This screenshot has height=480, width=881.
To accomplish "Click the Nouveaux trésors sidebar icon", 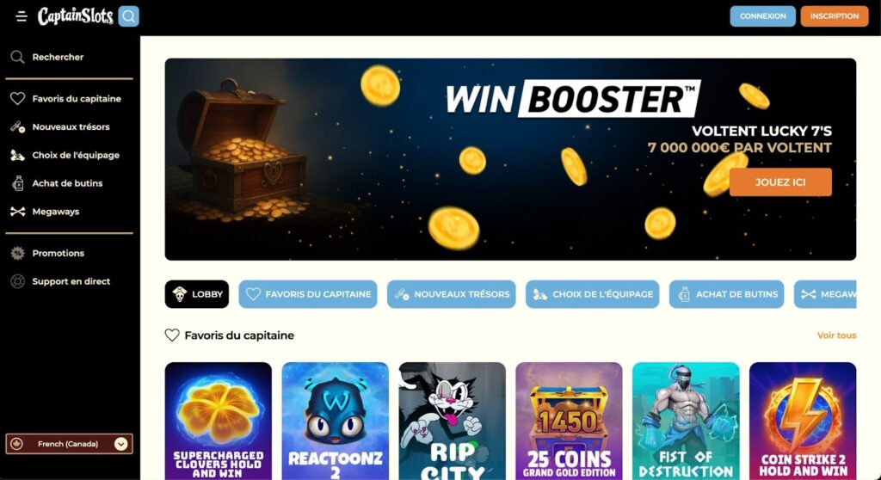I will [17, 127].
